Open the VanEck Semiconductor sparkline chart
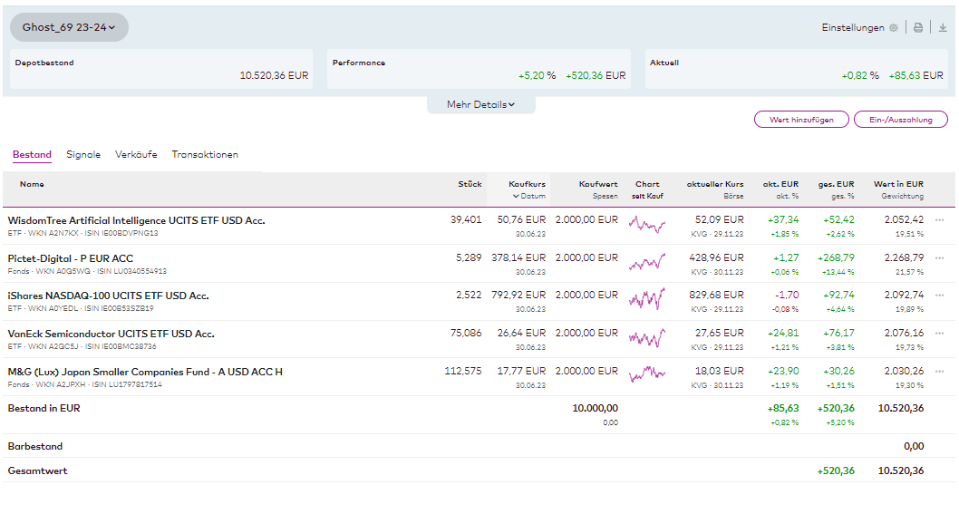 (647, 338)
